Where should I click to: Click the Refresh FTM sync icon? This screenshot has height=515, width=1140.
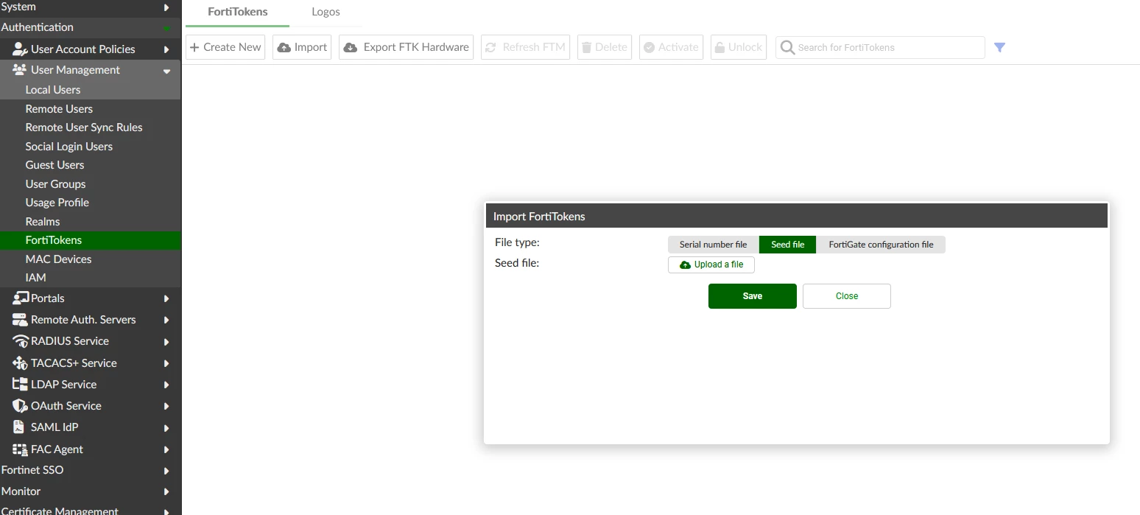490,47
